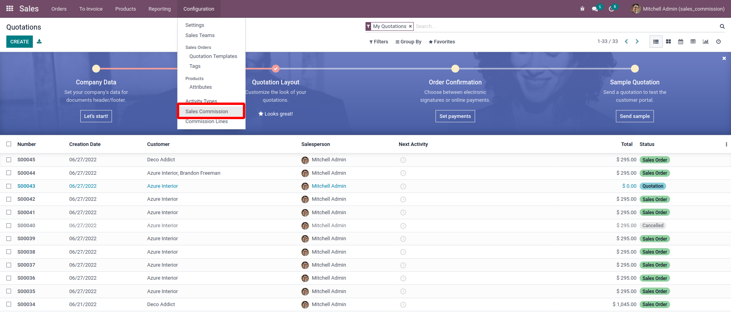
Task: Open the activities clock icon in navbar
Action: (612, 9)
